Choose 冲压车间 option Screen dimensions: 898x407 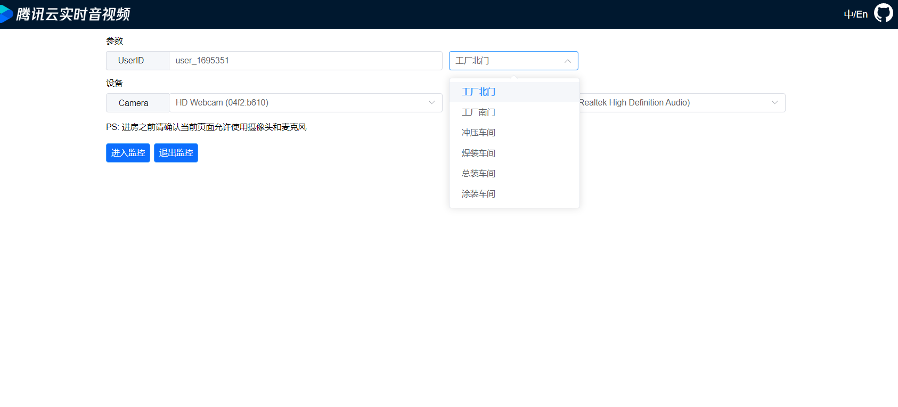515,133
